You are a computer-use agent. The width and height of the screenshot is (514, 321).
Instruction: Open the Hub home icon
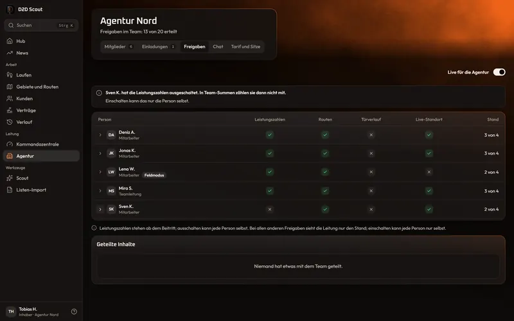pyautogui.click(x=10, y=41)
